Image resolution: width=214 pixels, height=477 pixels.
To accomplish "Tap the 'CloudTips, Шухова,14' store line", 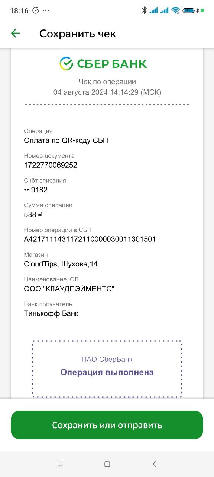I will (x=61, y=264).
